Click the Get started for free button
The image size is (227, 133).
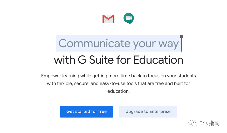click(87, 112)
